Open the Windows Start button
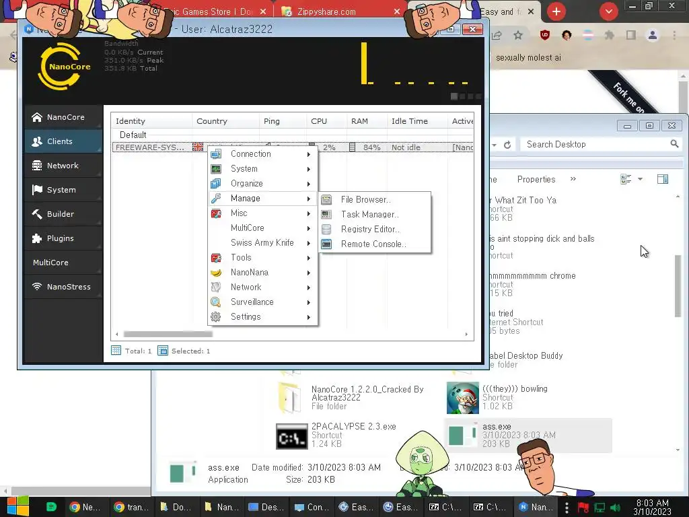 point(17,506)
